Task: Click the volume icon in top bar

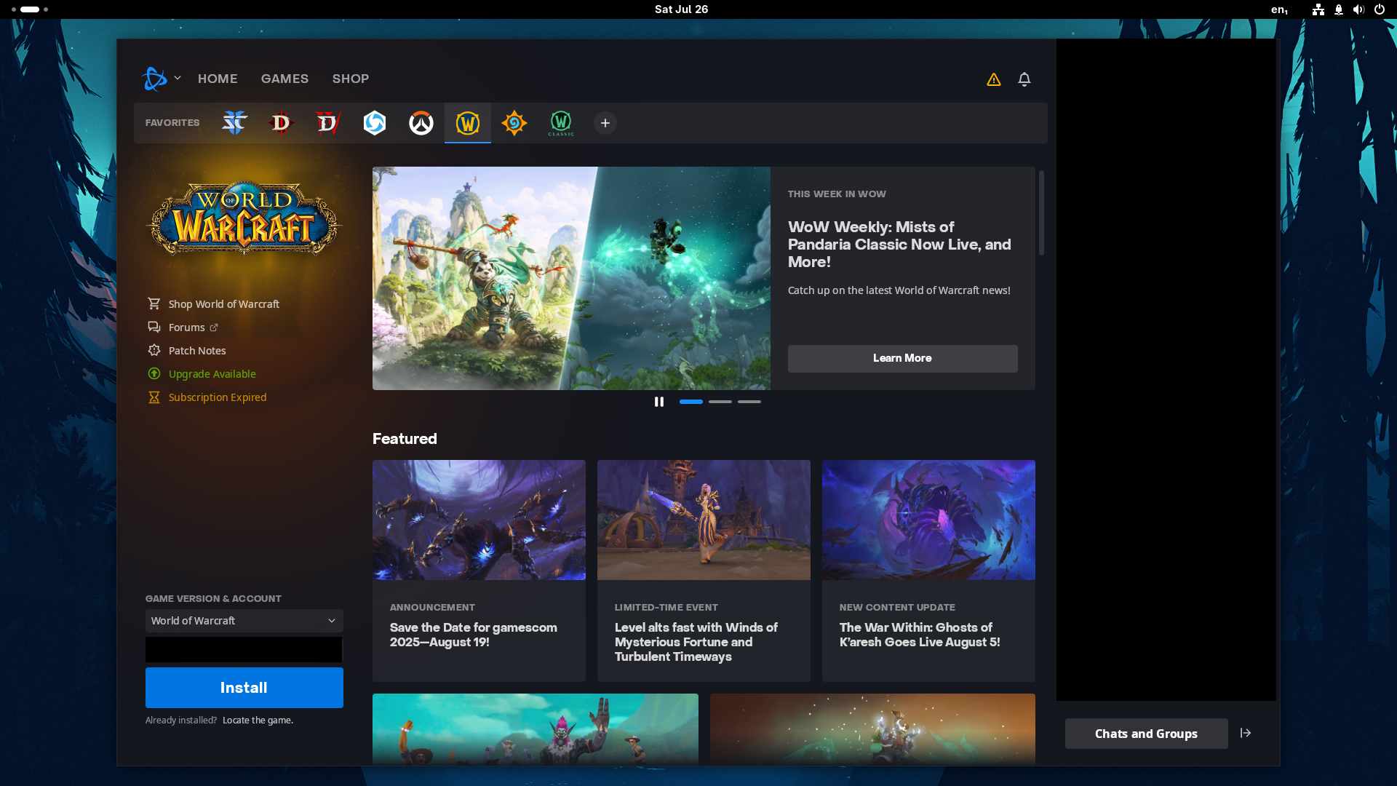Action: 1358,9
